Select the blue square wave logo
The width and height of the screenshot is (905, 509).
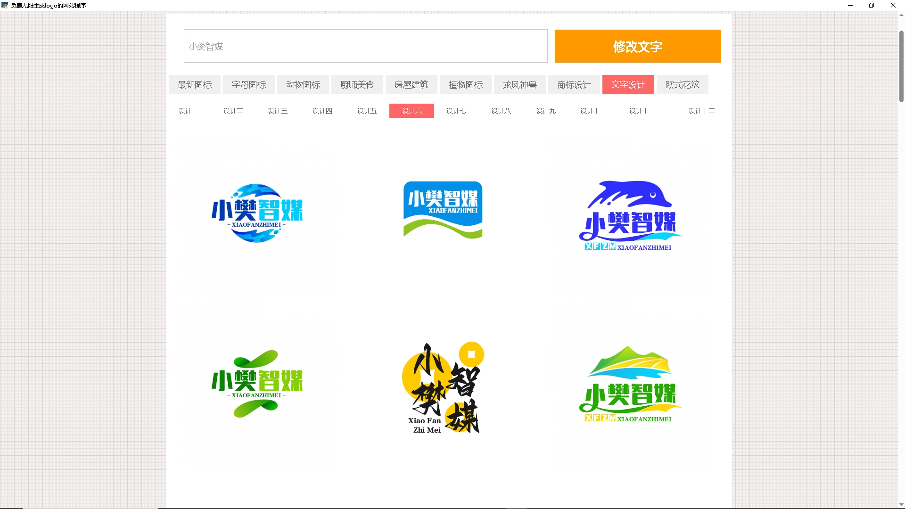[x=443, y=210]
